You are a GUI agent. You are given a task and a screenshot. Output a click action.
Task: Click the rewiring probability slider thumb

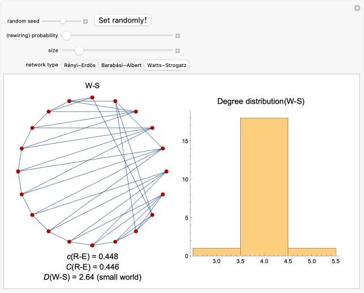point(67,35)
